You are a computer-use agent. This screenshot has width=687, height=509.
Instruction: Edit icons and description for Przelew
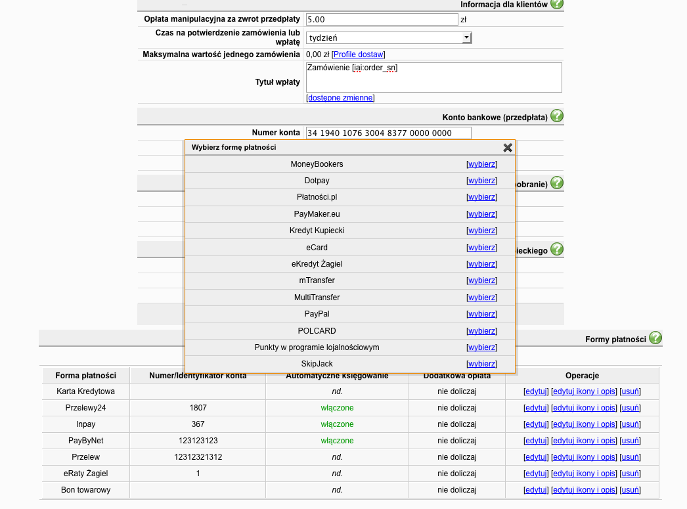(x=584, y=457)
